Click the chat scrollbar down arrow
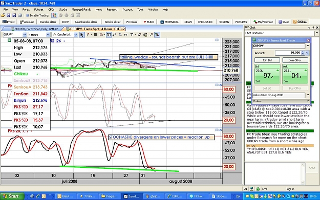 tap(303, 182)
